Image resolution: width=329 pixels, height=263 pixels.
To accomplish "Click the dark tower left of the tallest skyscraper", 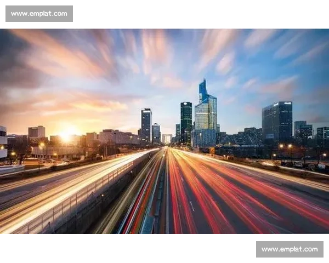I will click(186, 121).
